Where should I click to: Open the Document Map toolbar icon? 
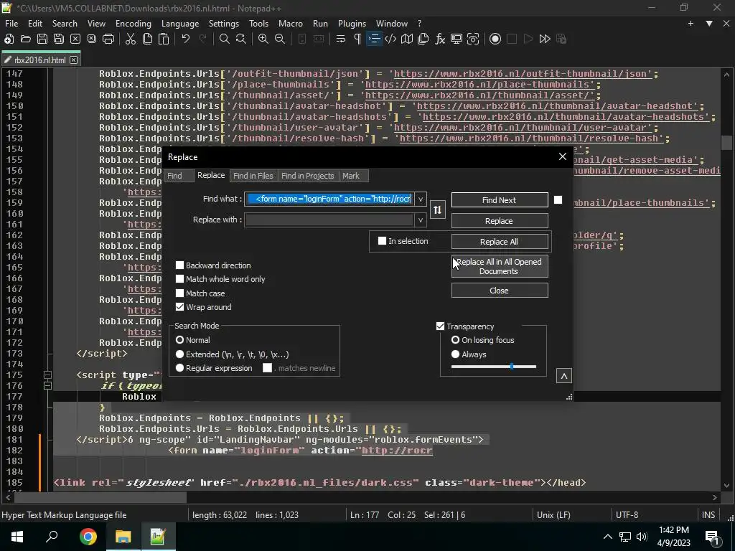tap(407, 39)
